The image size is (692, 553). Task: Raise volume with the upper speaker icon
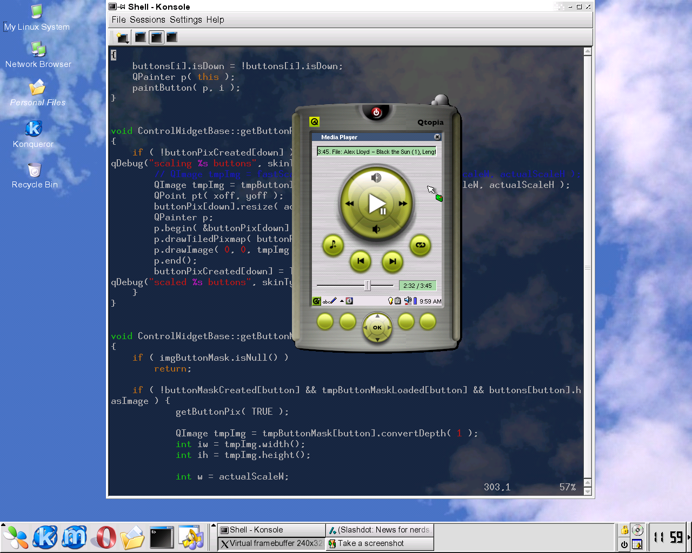click(376, 178)
